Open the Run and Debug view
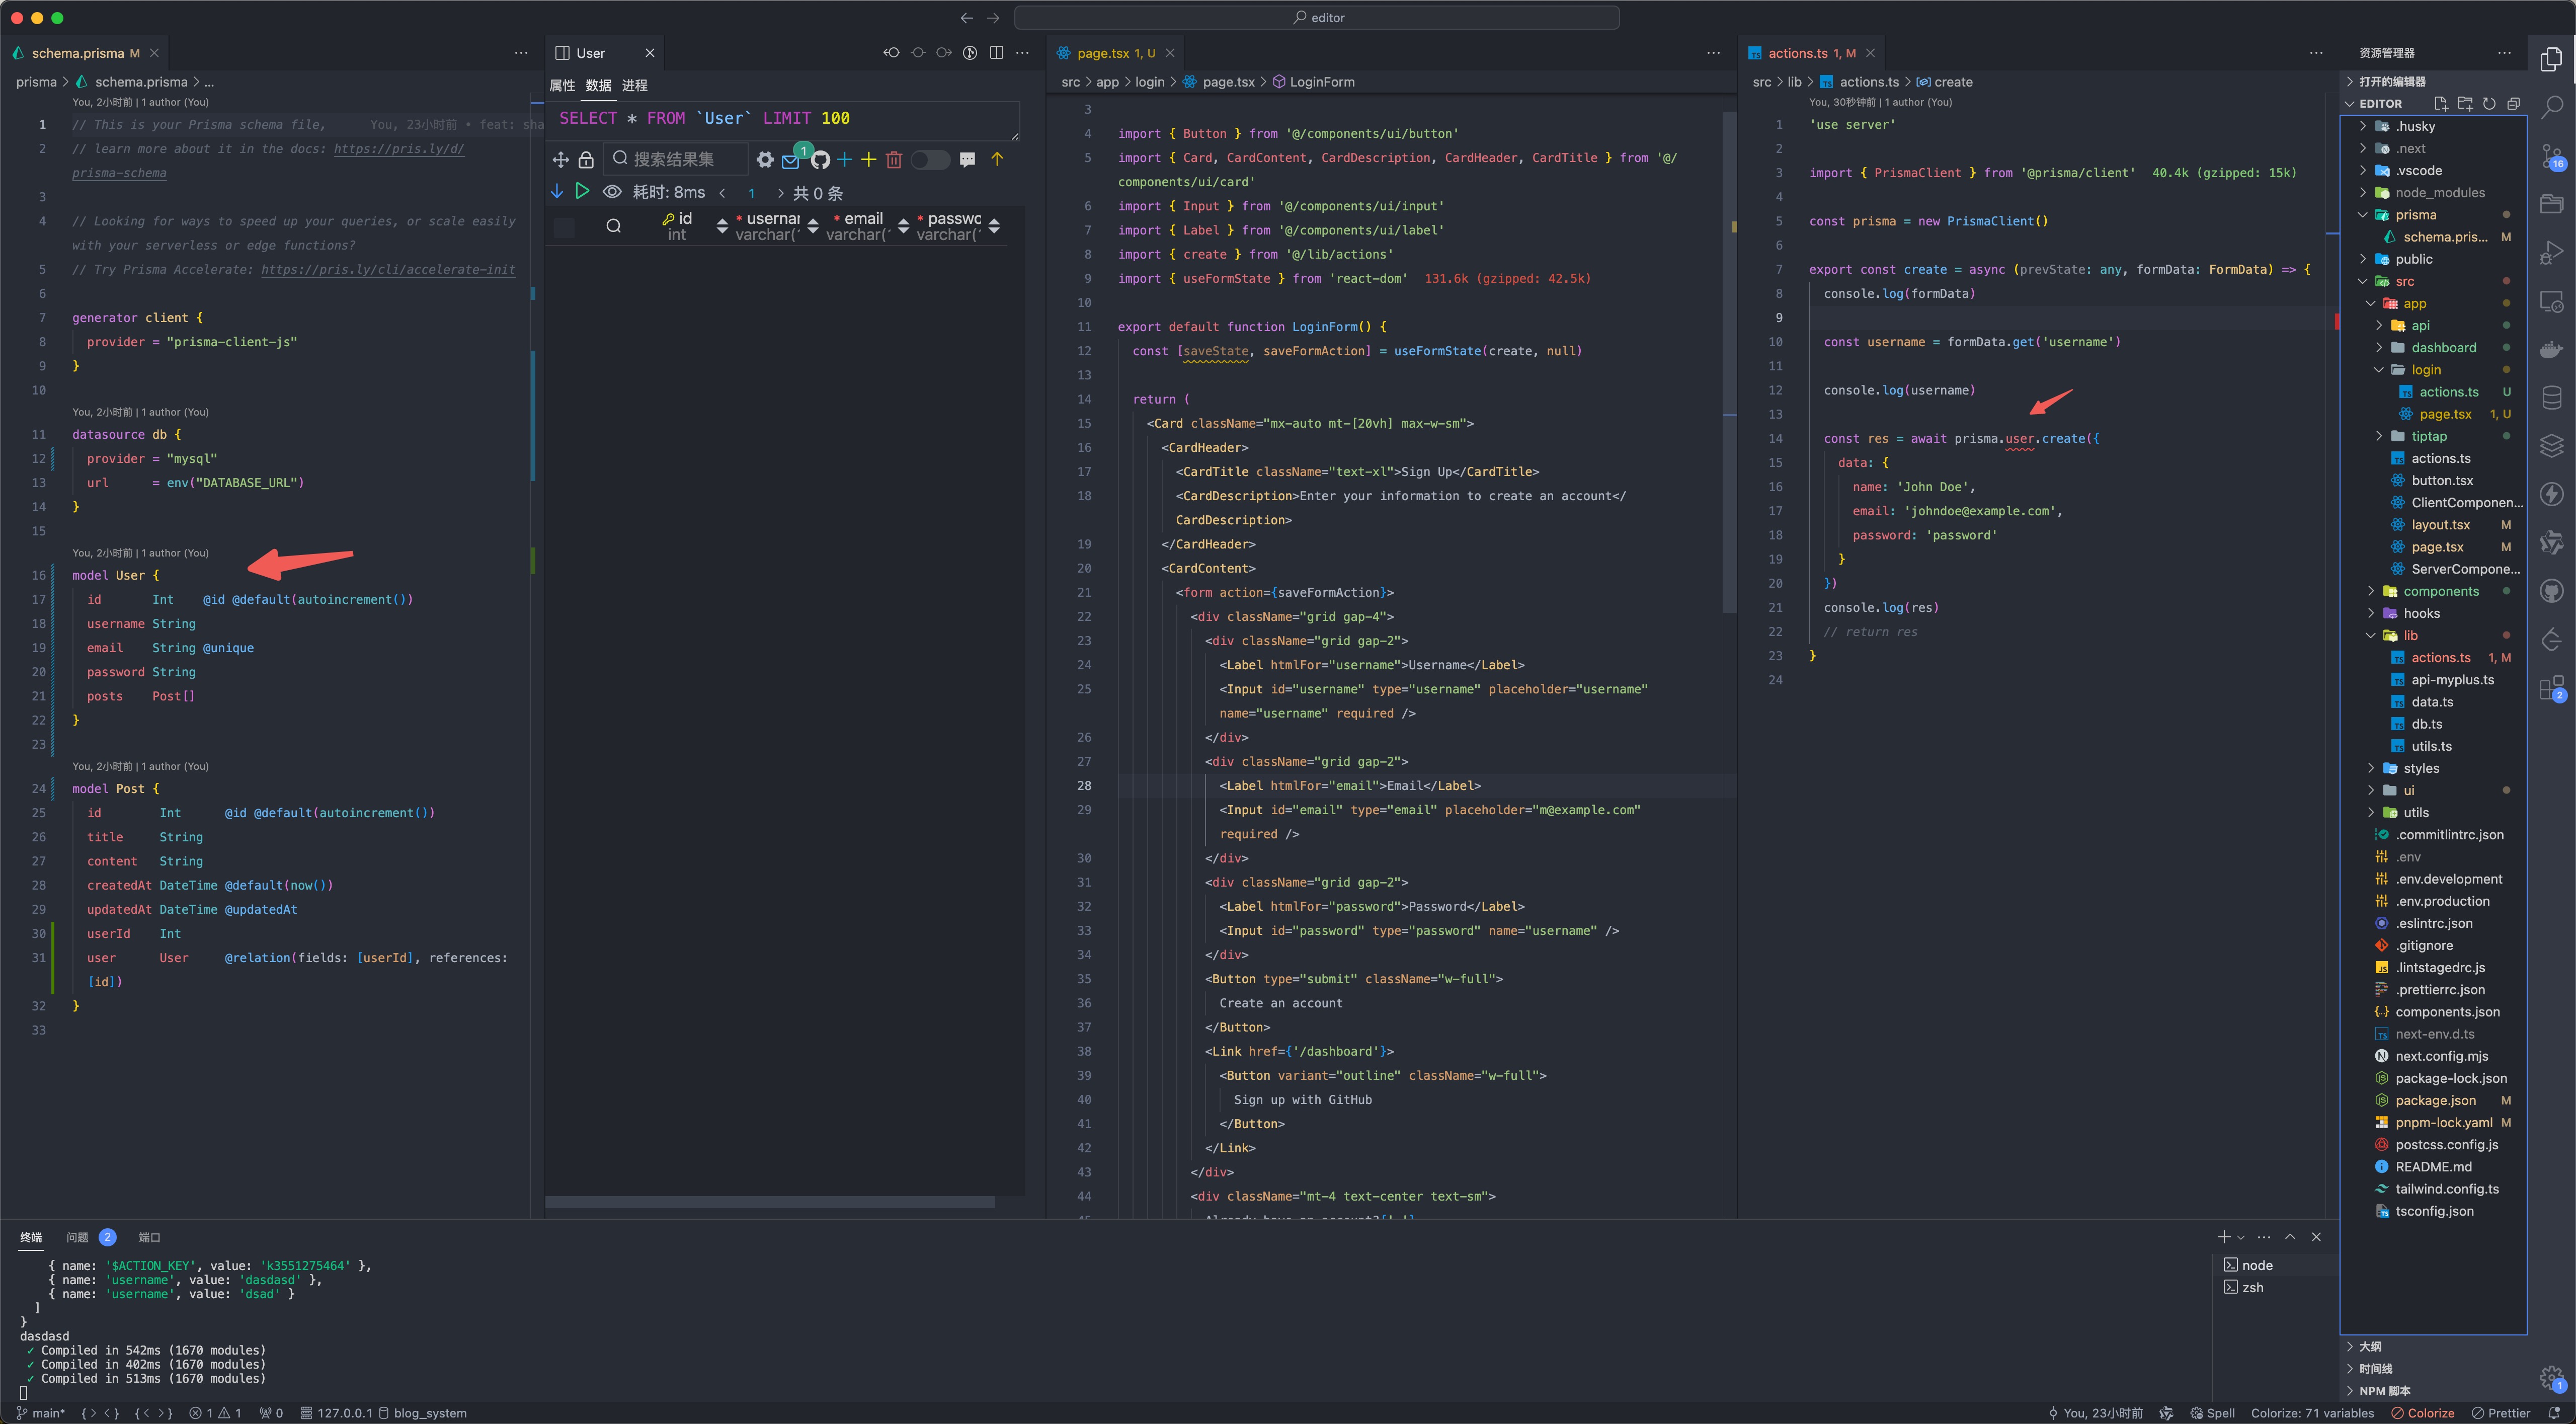The image size is (2576, 1424). click(2551, 252)
